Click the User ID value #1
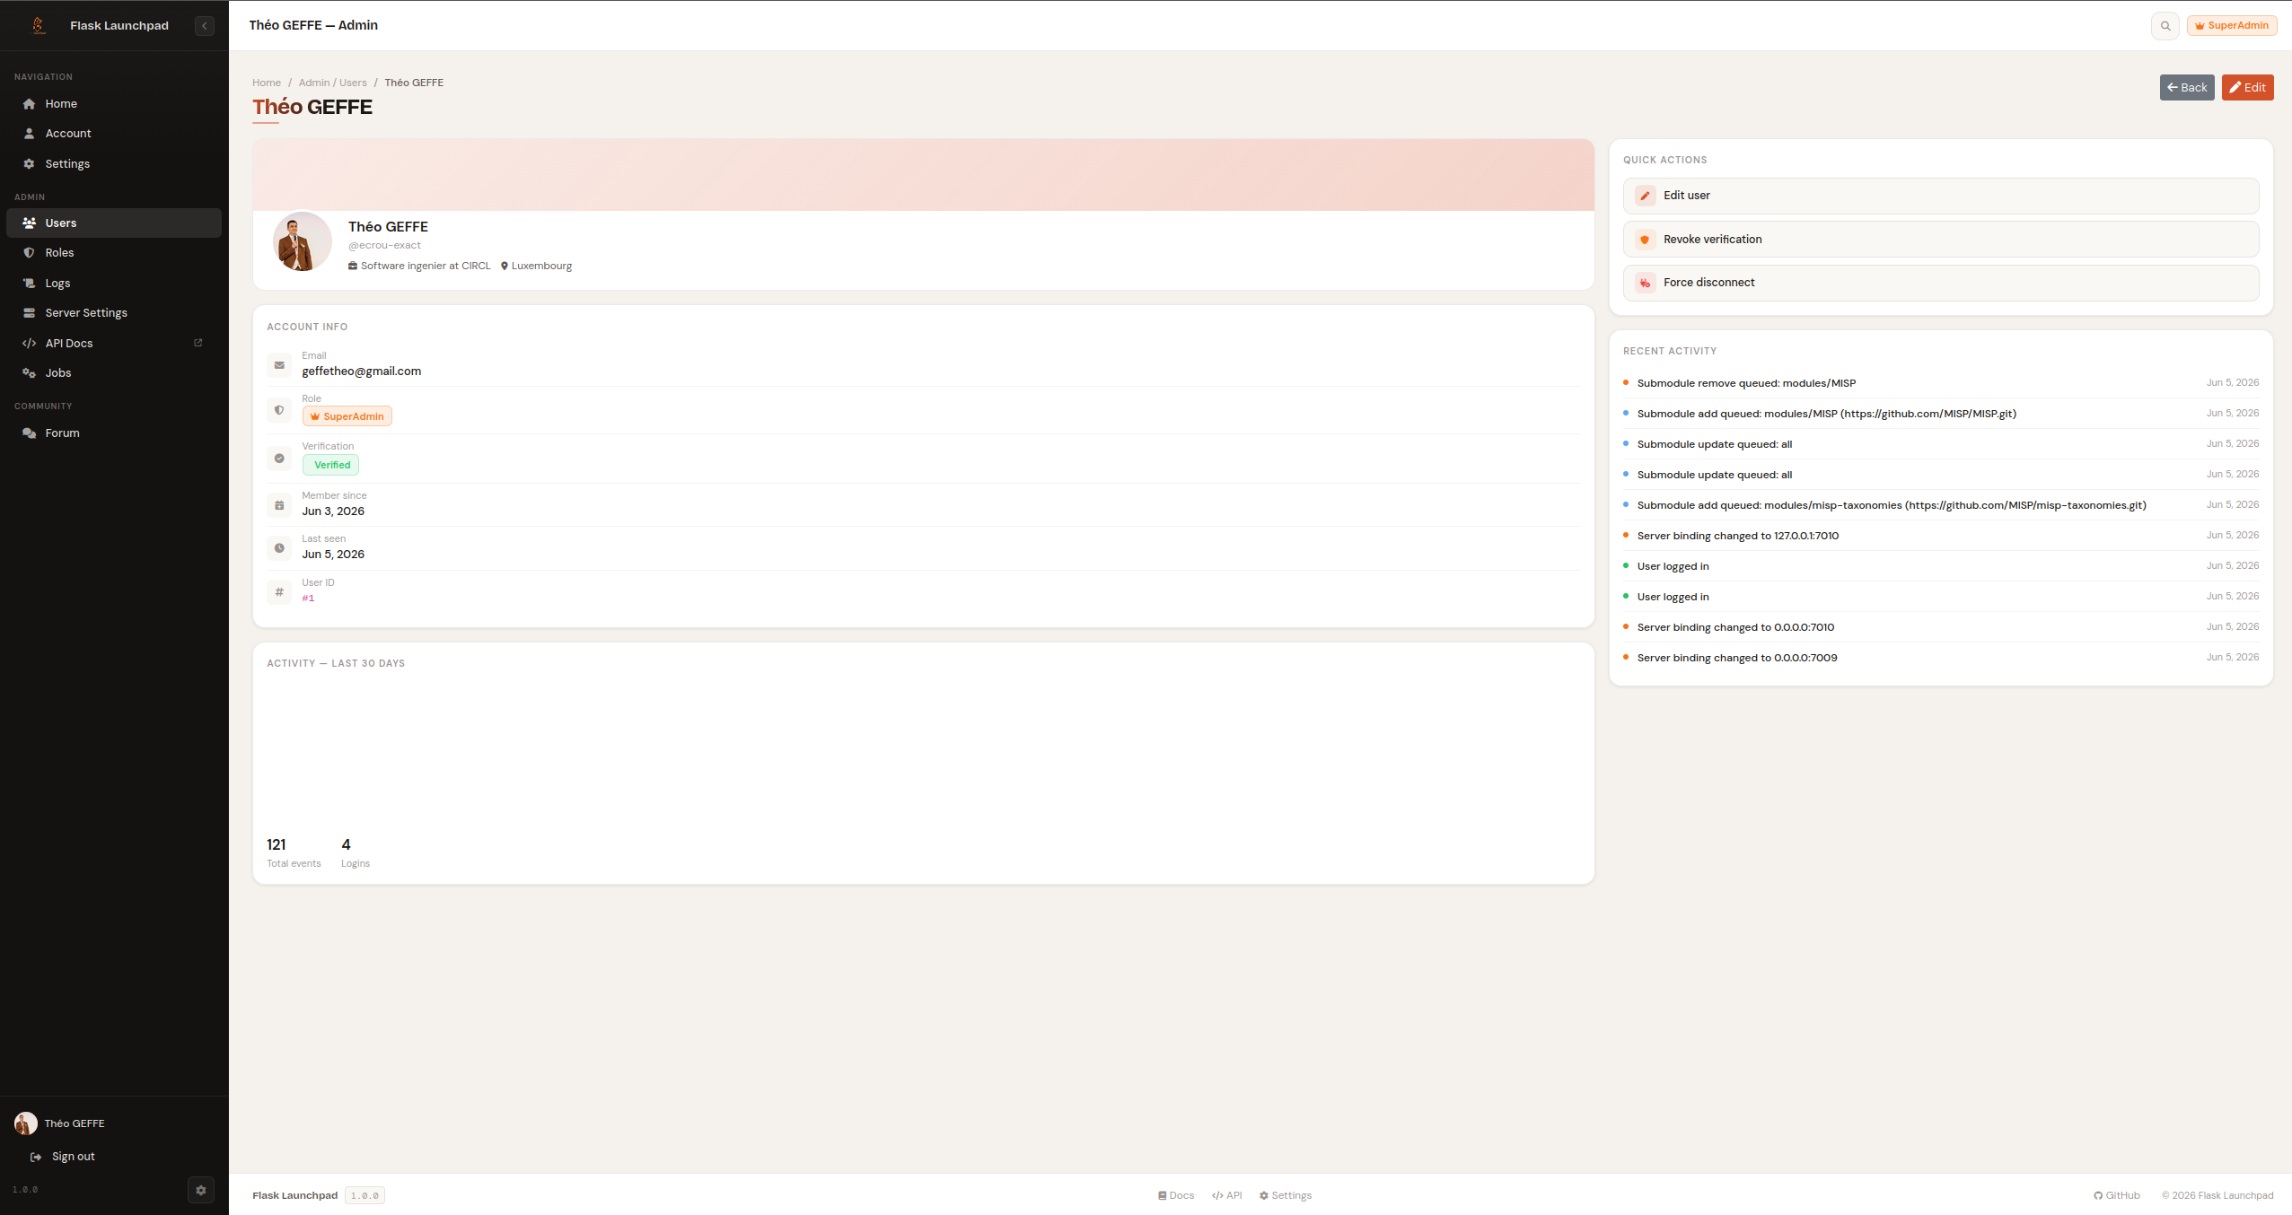The image size is (2292, 1215). (308, 599)
